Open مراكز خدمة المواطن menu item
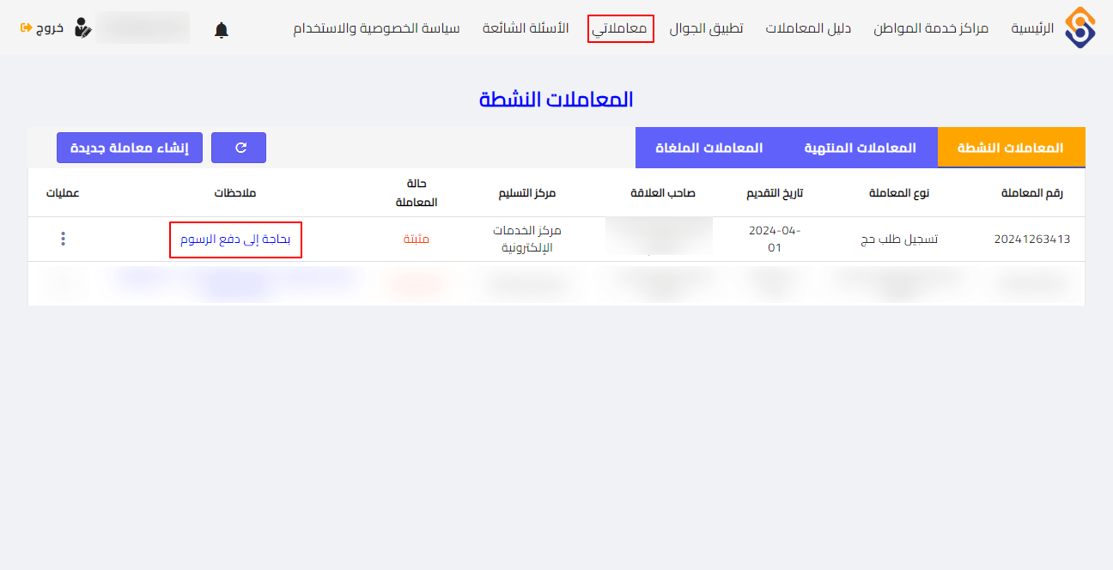The width and height of the screenshot is (1113, 570). 932,28
